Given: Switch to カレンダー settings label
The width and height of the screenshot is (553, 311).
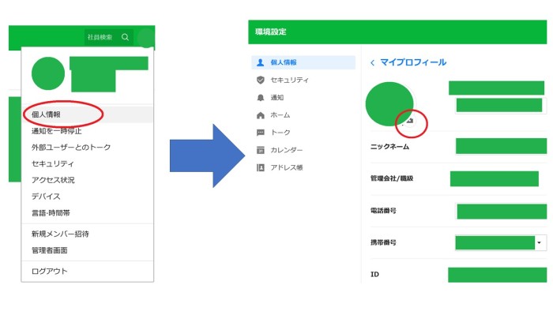Looking at the screenshot, I should tap(286, 150).
